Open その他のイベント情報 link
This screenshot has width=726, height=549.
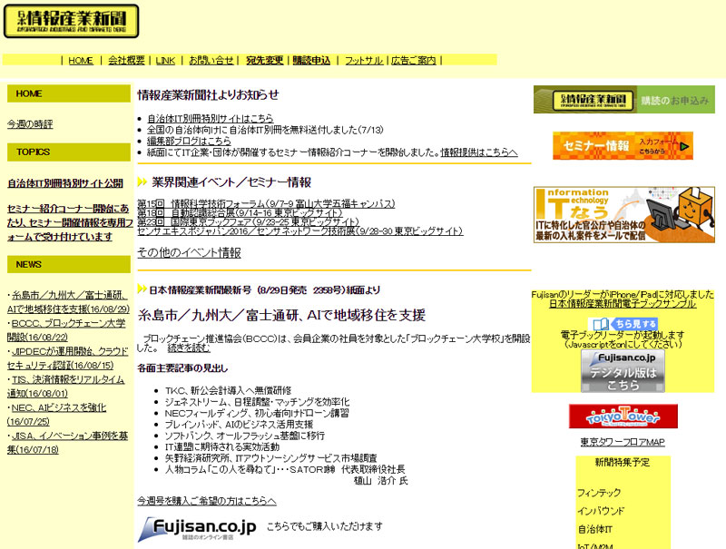[189, 253]
